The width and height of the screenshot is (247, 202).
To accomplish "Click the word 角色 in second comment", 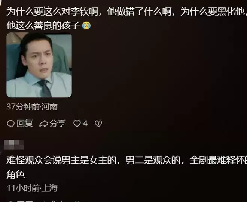I will click(x=16, y=174).
